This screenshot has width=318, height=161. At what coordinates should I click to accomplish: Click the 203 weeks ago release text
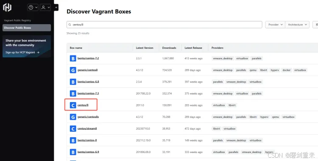pos(193,105)
